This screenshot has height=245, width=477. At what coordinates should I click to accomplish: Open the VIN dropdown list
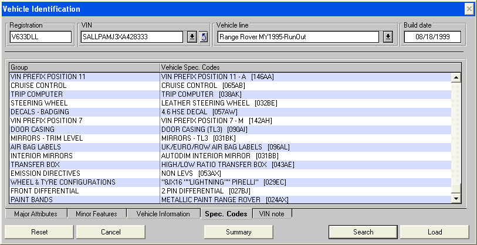click(192, 37)
